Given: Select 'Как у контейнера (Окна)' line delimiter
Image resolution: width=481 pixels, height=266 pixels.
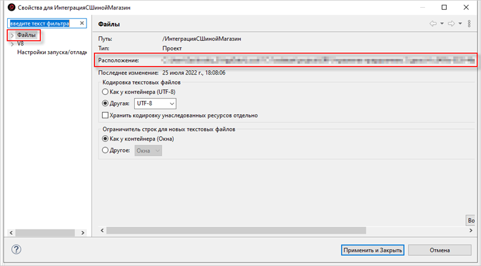Looking at the screenshot, I should (106, 139).
